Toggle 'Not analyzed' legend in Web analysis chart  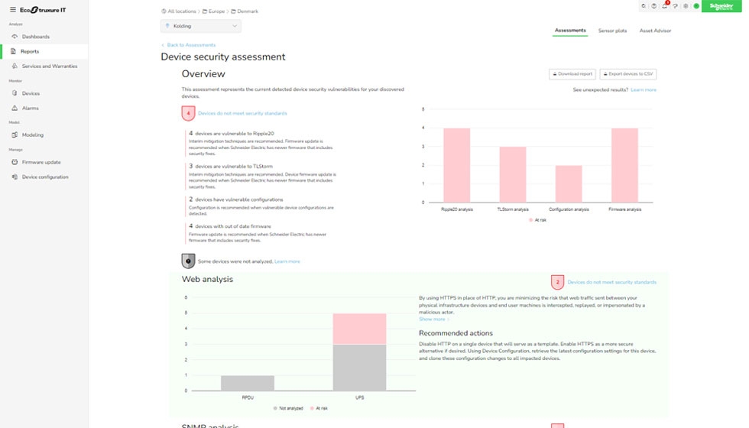(289, 408)
